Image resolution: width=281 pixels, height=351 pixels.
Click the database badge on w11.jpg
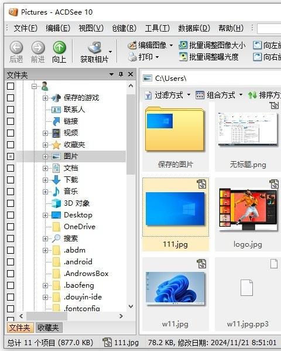click(x=201, y=264)
